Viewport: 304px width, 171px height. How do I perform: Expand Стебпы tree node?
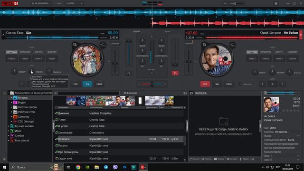9,136
